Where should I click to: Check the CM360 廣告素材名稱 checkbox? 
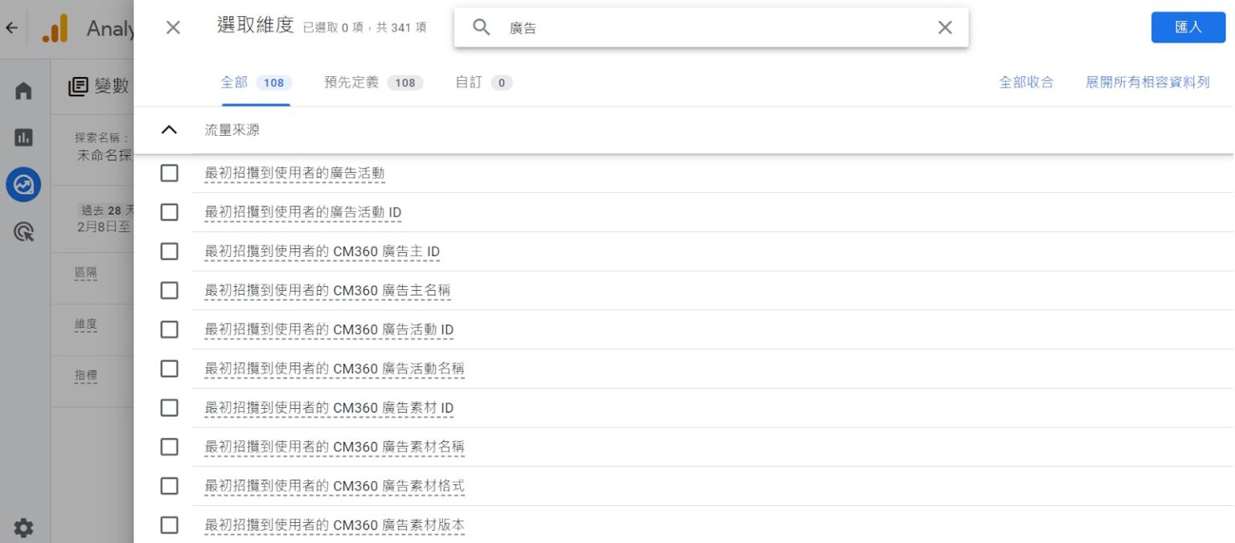pos(169,447)
